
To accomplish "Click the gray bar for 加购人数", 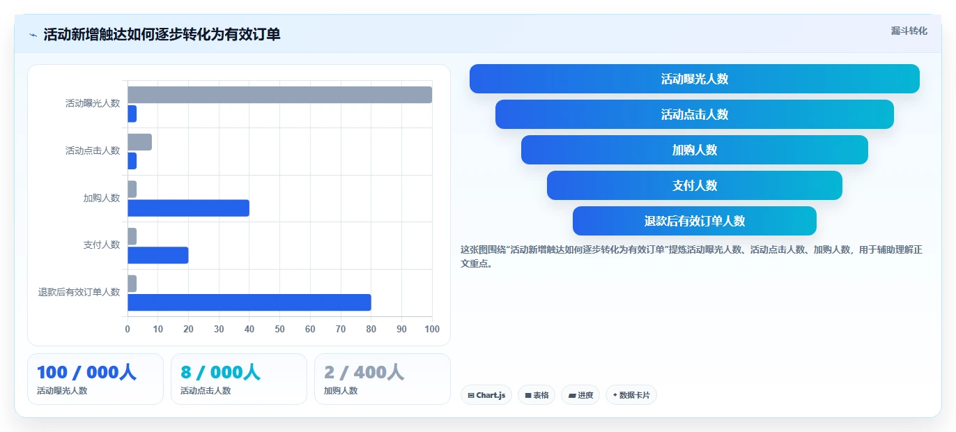I will pyautogui.click(x=132, y=190).
